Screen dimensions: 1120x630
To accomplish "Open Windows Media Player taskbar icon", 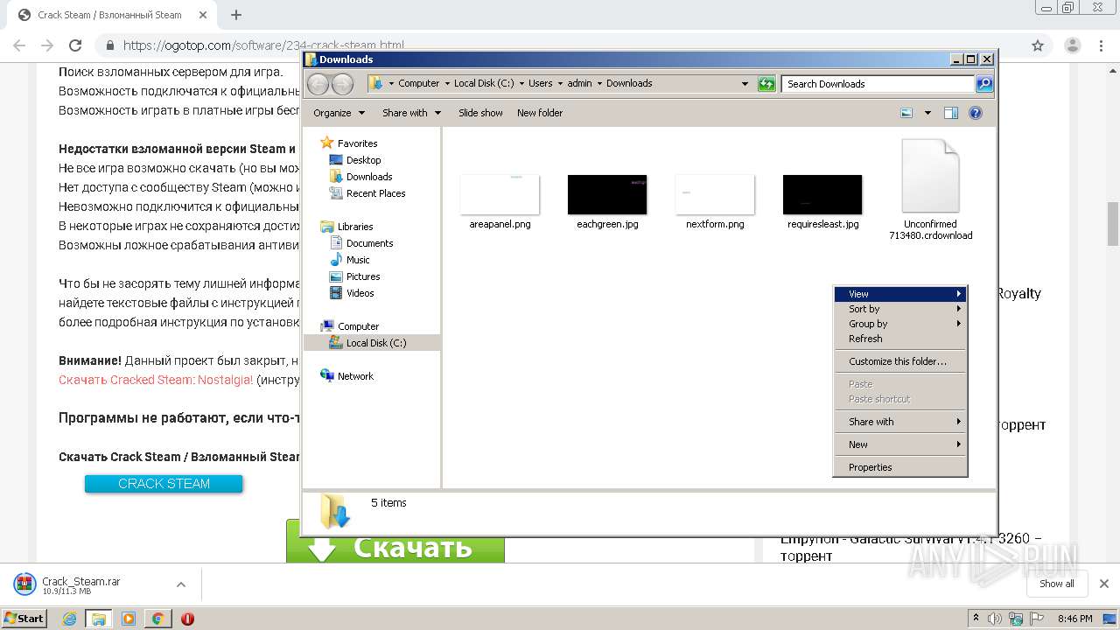I will (x=129, y=619).
